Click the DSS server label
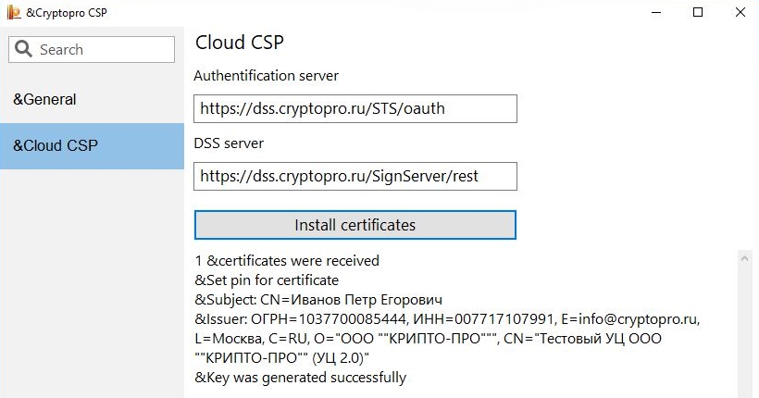This screenshot has height=398, width=759. (229, 143)
